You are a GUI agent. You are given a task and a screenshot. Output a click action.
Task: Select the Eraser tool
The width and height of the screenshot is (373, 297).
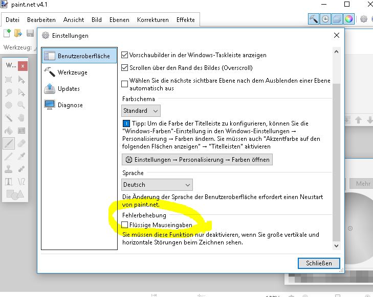click(x=21, y=143)
